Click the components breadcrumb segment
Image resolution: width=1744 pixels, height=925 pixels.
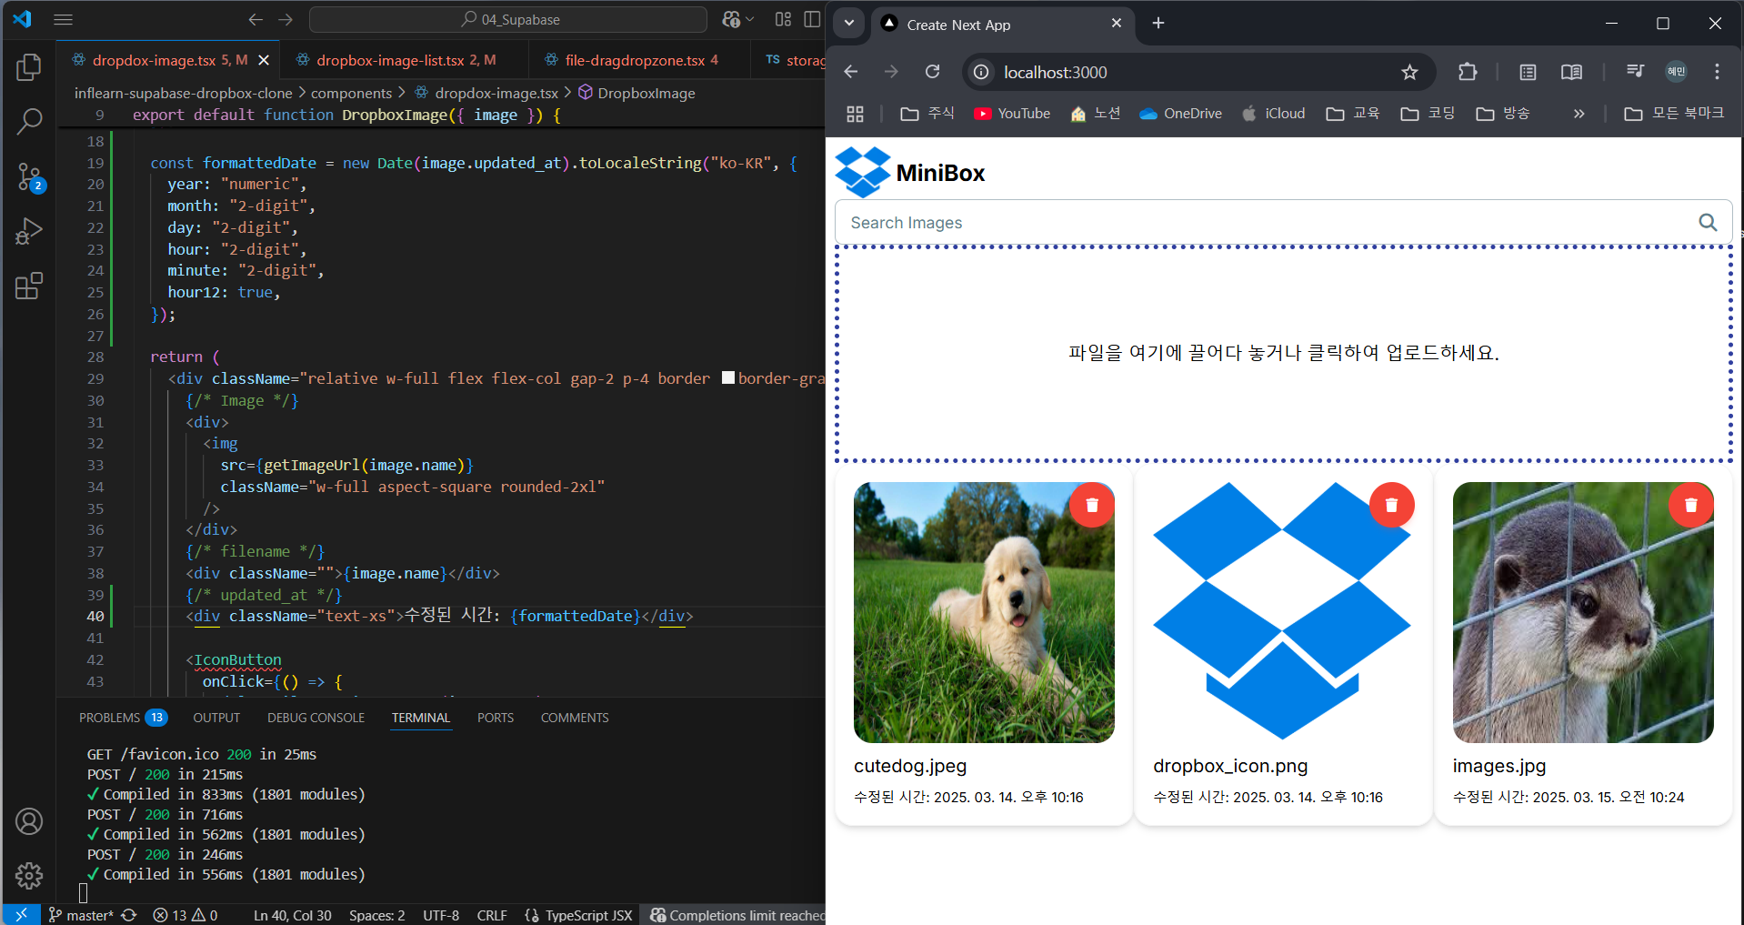351,93
